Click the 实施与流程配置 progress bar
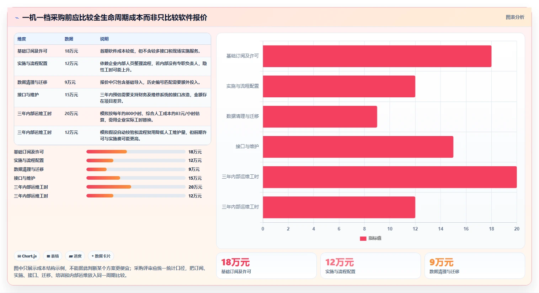This screenshot has width=539, height=293. tap(136, 161)
